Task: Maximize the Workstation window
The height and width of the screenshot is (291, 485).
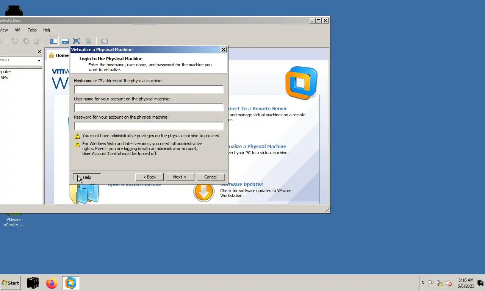Action: 318,21
